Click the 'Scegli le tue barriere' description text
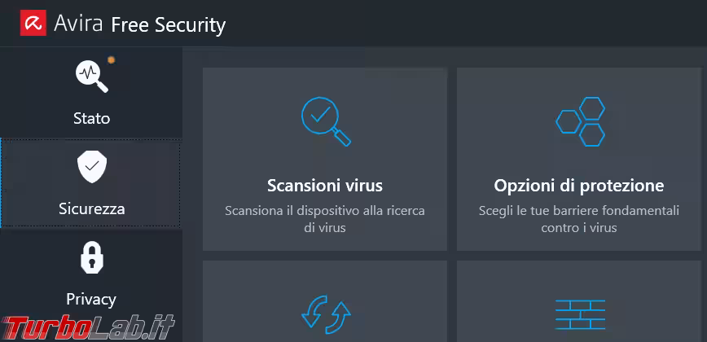 pyautogui.click(x=579, y=219)
